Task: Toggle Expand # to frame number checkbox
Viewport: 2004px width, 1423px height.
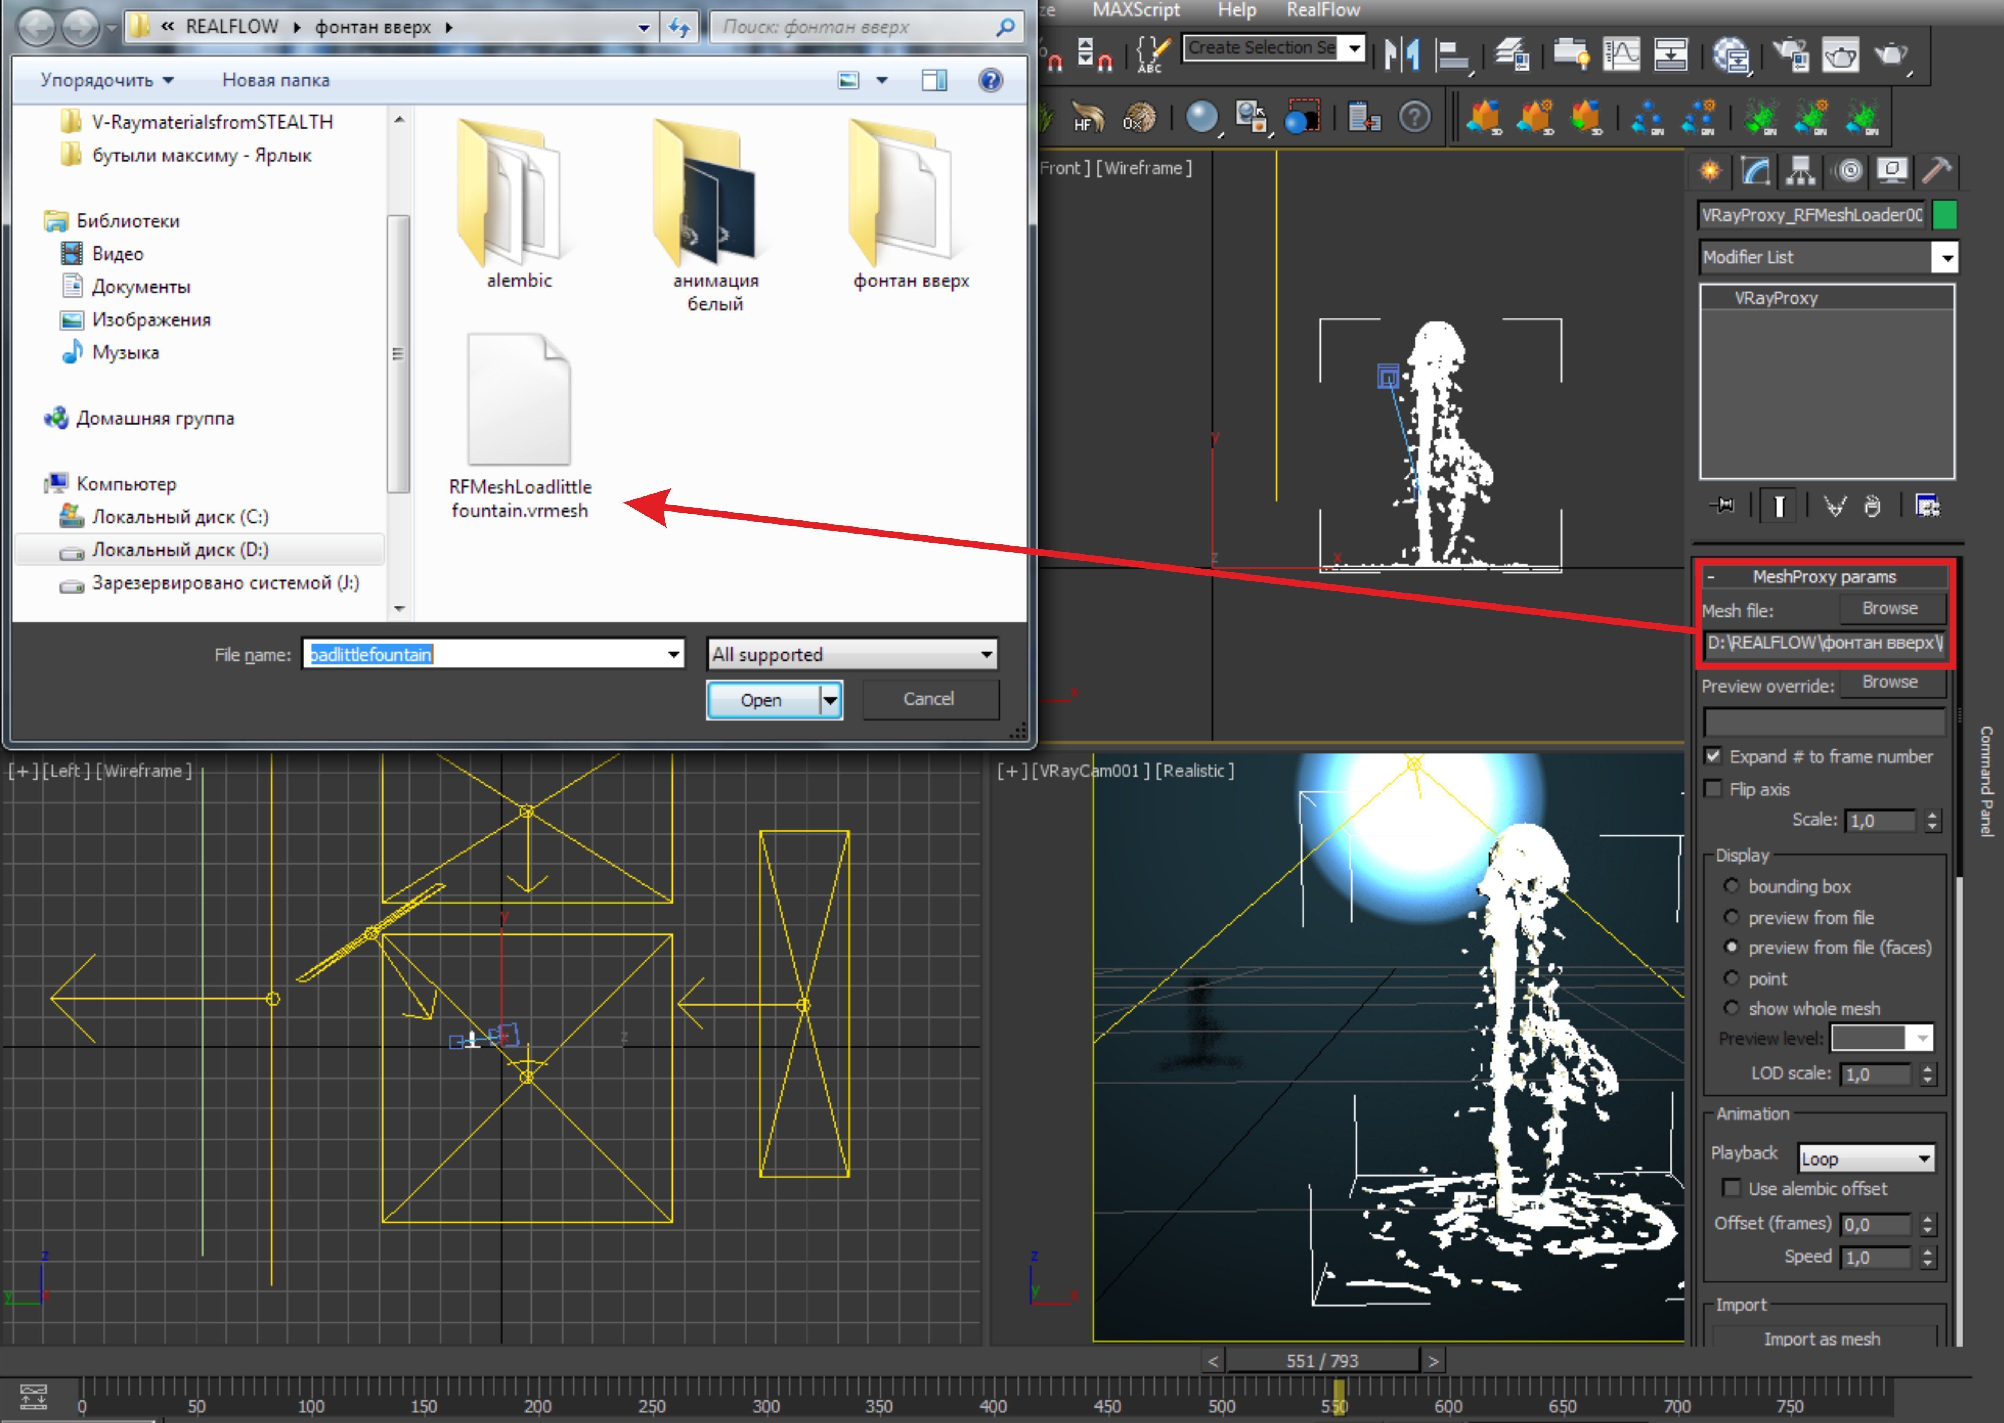Action: [x=1714, y=755]
